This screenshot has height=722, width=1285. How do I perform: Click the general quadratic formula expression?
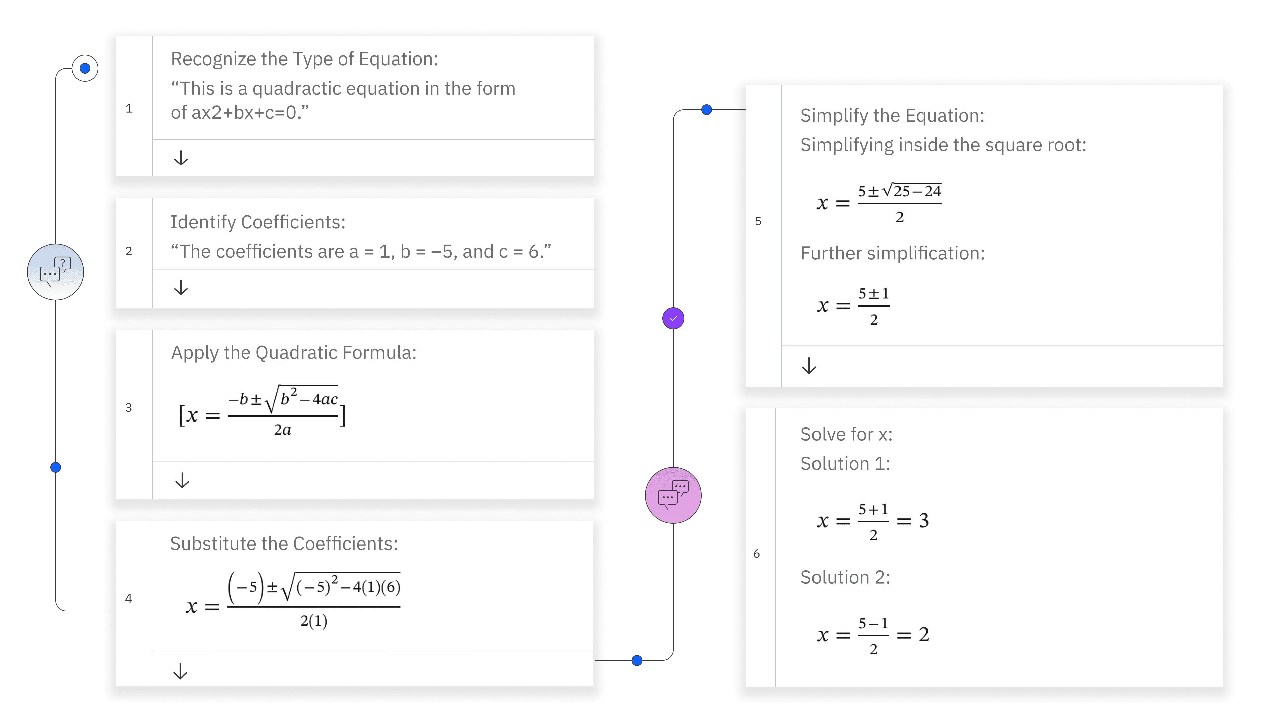(x=262, y=412)
